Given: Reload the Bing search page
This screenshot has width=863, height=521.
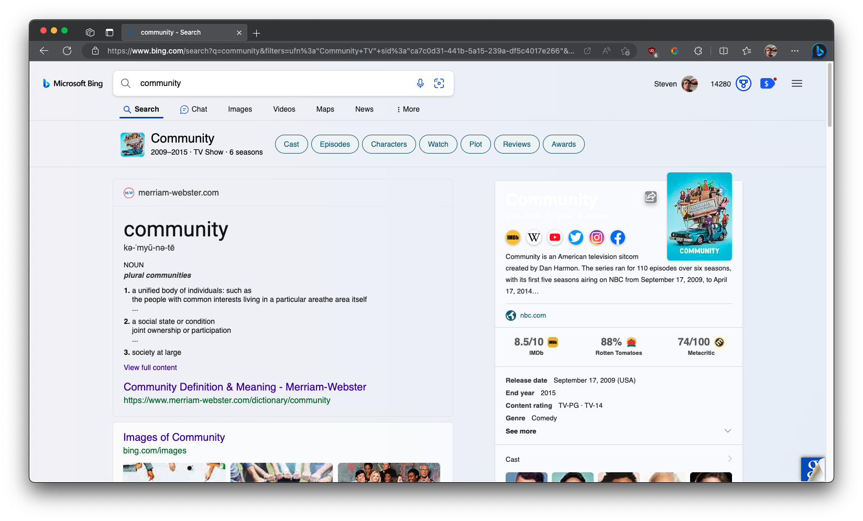Looking at the screenshot, I should pos(67,51).
